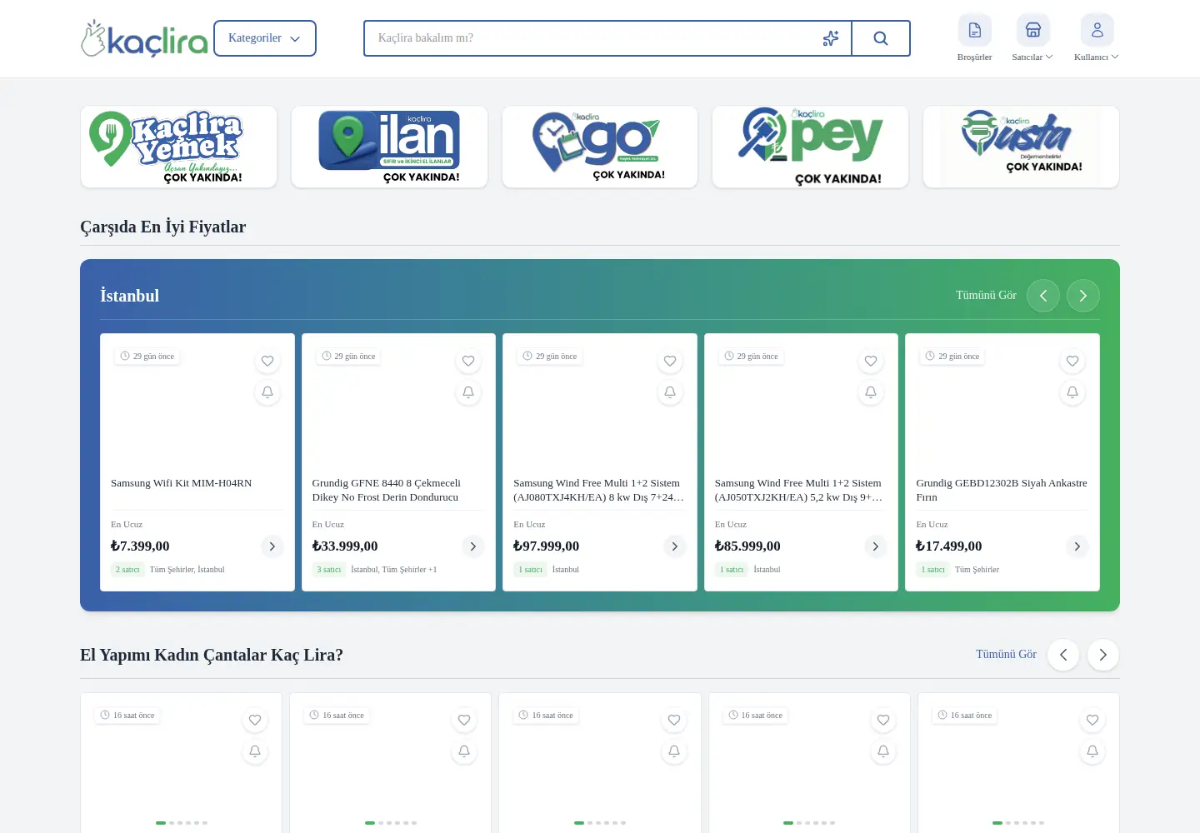
Task: Favorite Samsung Wind Free 97.999,00 heart
Action: [x=670, y=361]
